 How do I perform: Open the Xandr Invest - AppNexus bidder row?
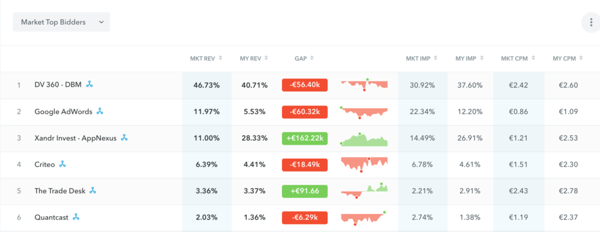coord(300,138)
